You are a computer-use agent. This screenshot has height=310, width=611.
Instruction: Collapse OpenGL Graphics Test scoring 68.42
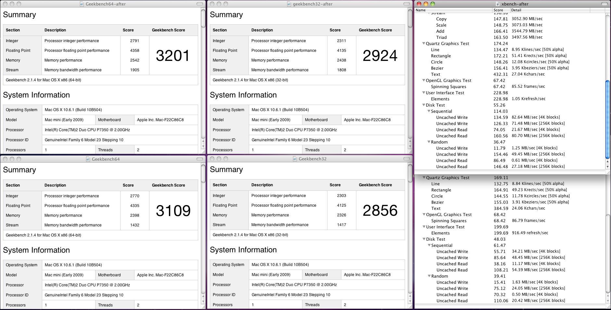[x=424, y=214]
